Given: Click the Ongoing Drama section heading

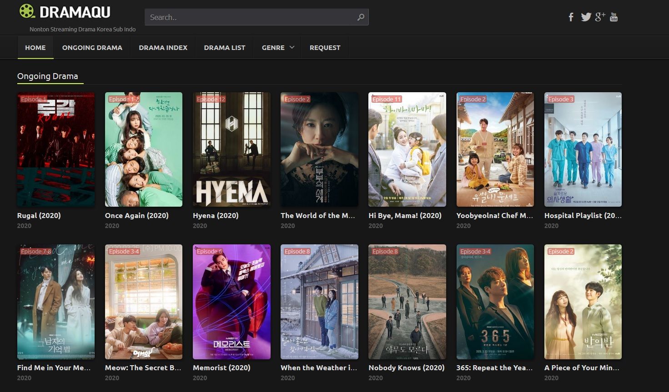Looking at the screenshot, I should [48, 76].
